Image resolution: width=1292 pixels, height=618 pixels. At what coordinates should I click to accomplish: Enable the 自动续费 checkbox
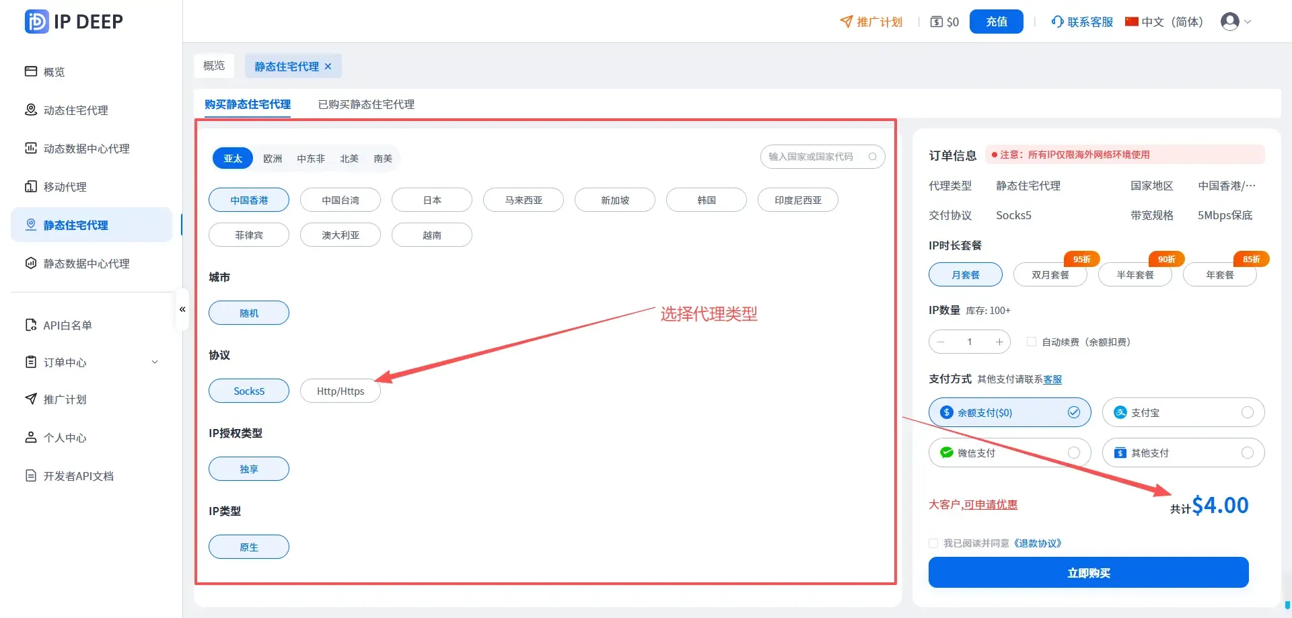click(1031, 342)
